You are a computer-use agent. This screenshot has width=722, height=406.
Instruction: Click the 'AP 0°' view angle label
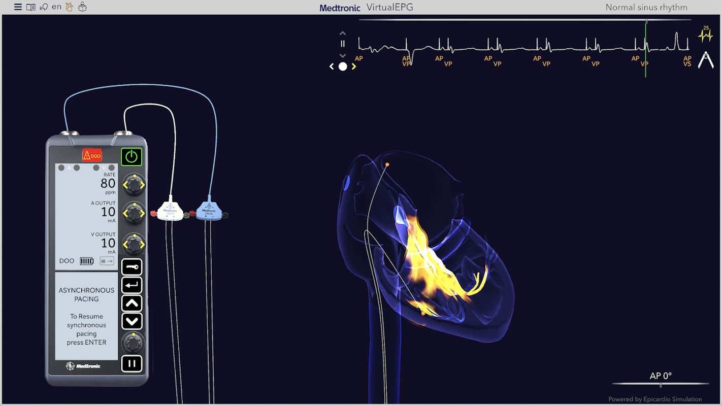(661, 376)
